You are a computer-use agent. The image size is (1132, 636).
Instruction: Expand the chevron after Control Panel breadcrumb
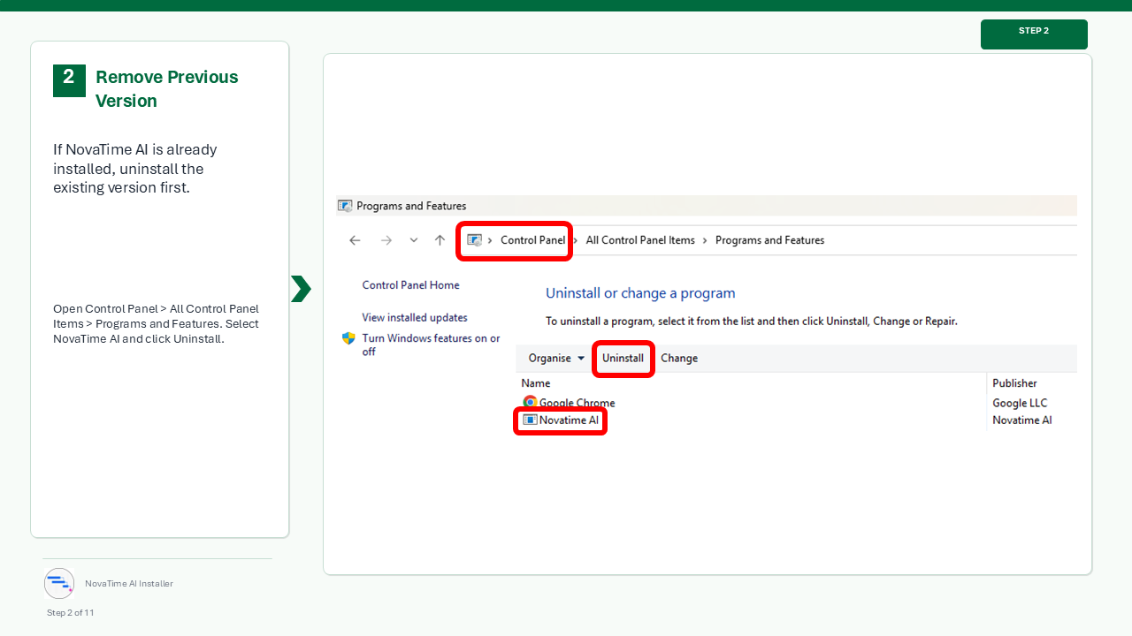tap(577, 240)
